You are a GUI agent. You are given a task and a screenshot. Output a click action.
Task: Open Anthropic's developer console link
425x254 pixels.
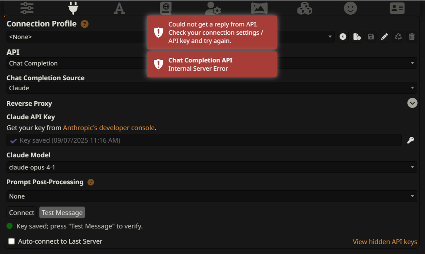[109, 128]
